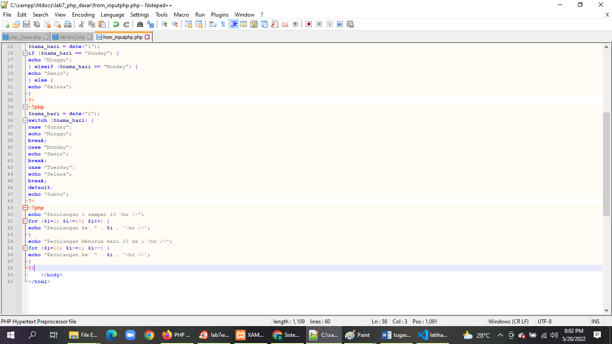Switch to the php_dasar.php tab

[x=25, y=37]
